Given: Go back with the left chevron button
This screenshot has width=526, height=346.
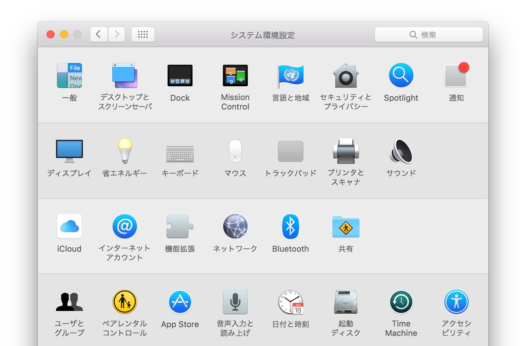Looking at the screenshot, I should tap(99, 34).
